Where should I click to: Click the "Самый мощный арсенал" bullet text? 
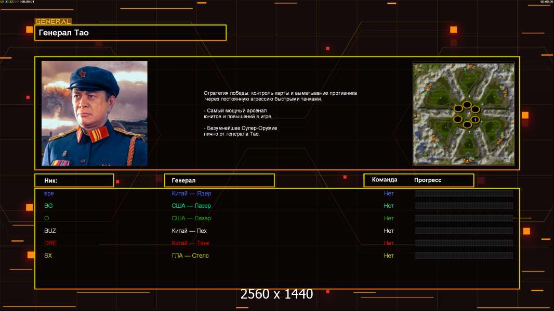[x=238, y=114]
